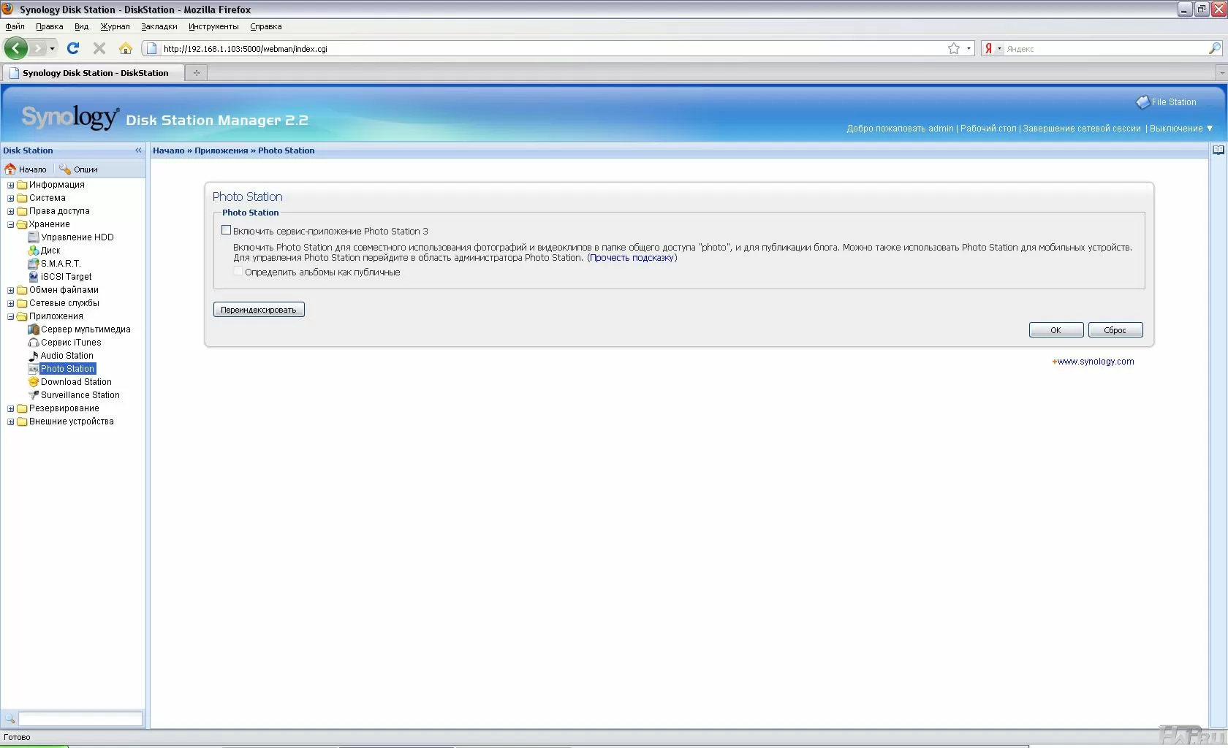
Task: Switch to the Опции tab in sidebar
Action: click(79, 169)
